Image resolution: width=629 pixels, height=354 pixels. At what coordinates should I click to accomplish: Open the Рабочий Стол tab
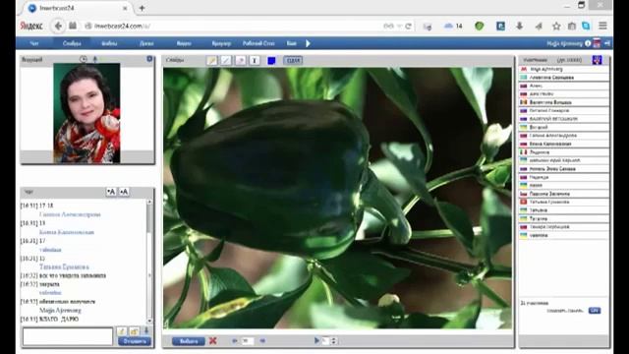258,43
